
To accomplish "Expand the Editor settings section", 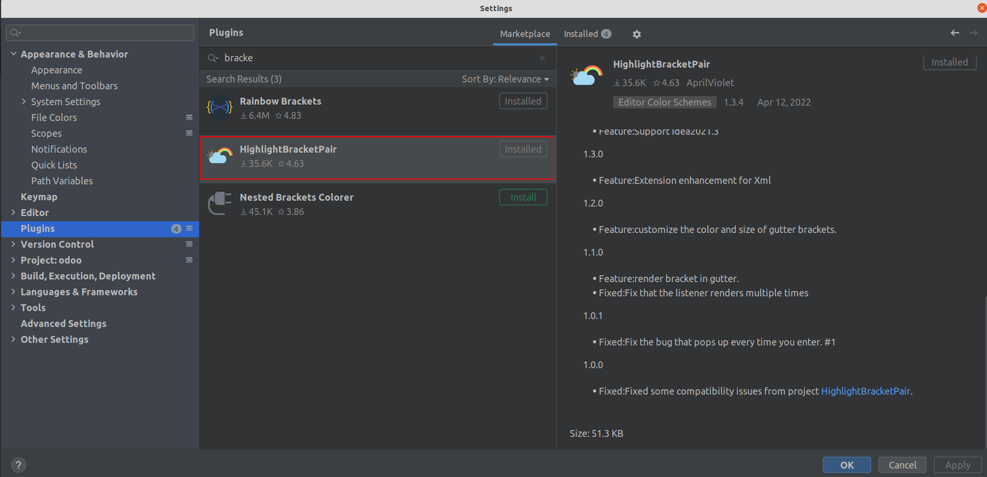I will [x=14, y=212].
